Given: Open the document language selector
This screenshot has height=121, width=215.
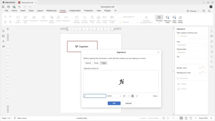Looking at the screenshot, I should pos(150,118).
